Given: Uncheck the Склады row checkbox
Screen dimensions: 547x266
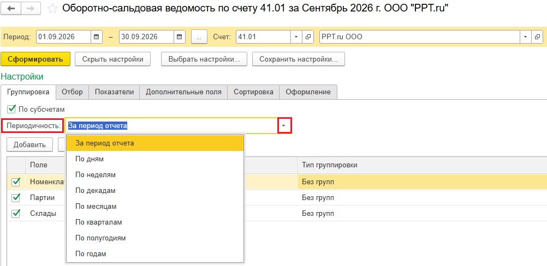Looking at the screenshot, I should coord(16,213).
